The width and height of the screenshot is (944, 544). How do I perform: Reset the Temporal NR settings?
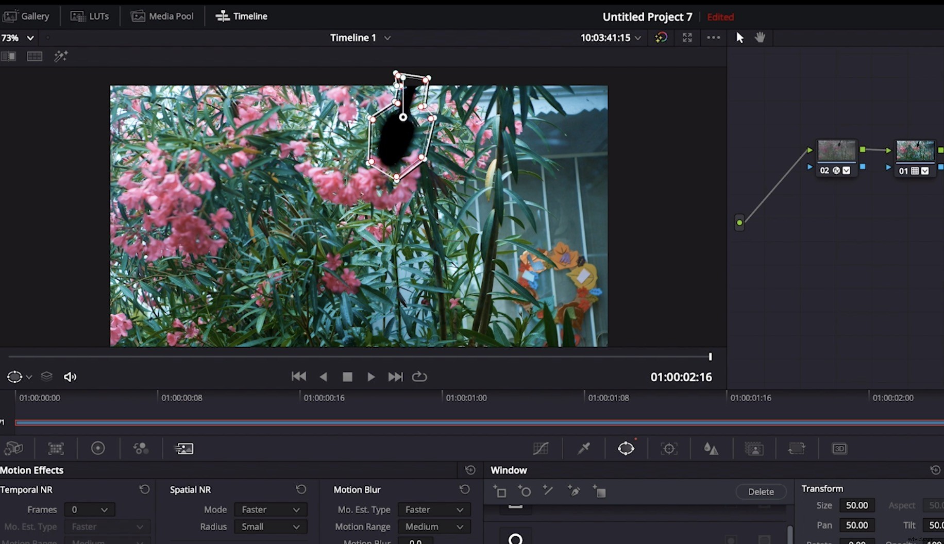tap(144, 489)
